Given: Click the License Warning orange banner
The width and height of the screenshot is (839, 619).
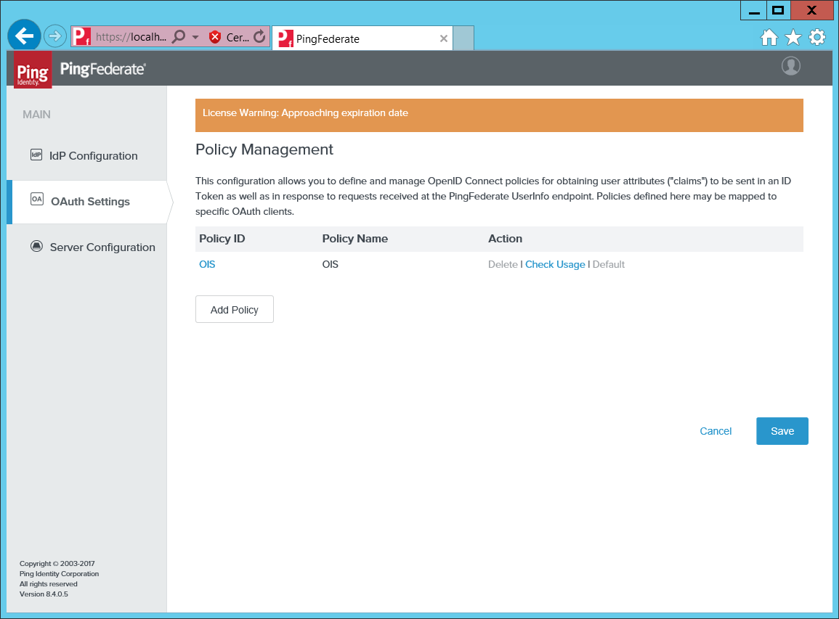Looking at the screenshot, I should tap(499, 115).
